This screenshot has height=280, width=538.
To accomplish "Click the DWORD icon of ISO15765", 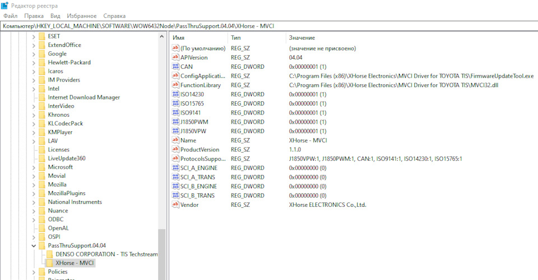I will [x=175, y=103].
